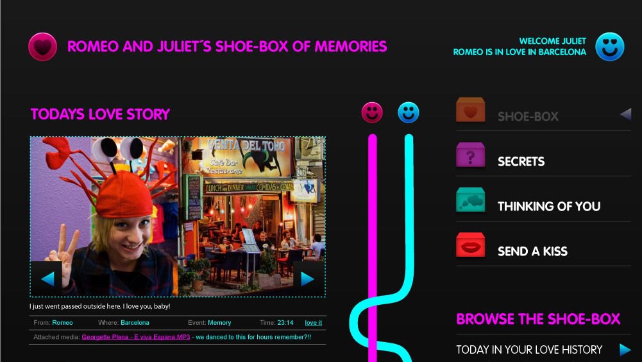642x362 pixels.
Task: Click the time value 23:14
Action: point(285,323)
